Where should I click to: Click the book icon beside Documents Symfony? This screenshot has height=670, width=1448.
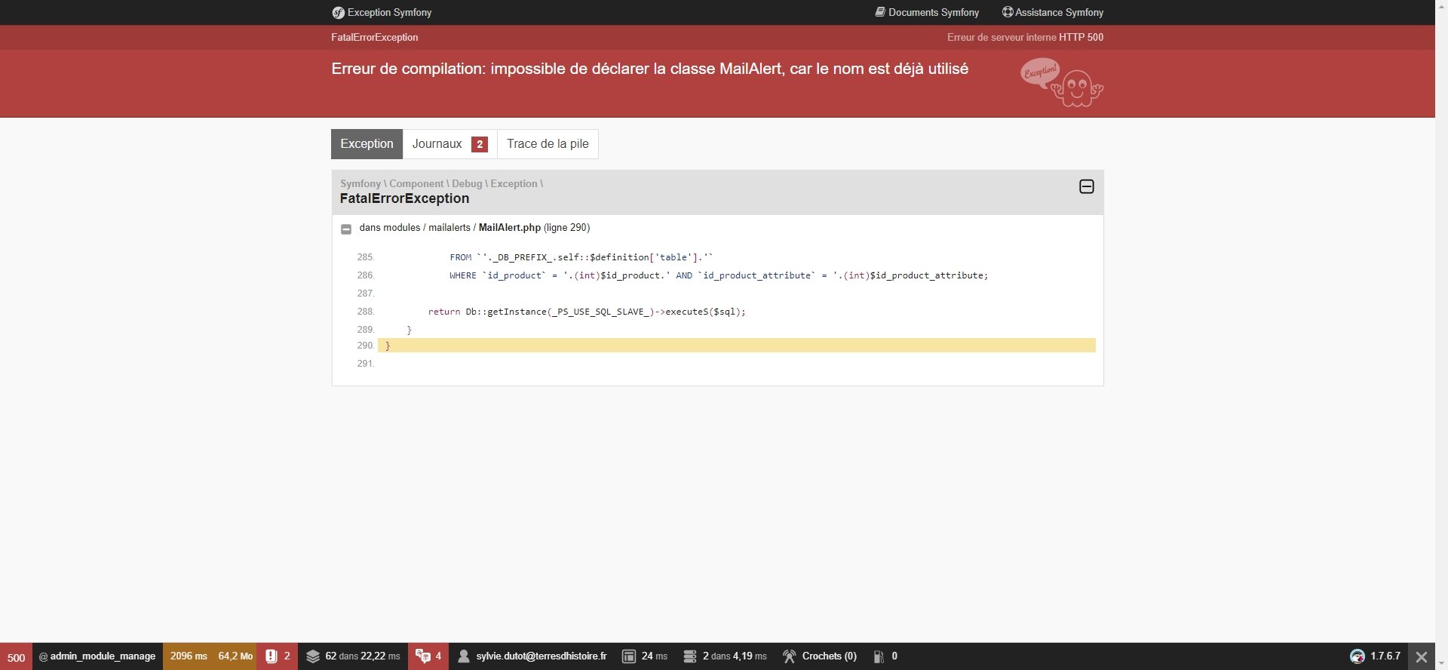(880, 12)
